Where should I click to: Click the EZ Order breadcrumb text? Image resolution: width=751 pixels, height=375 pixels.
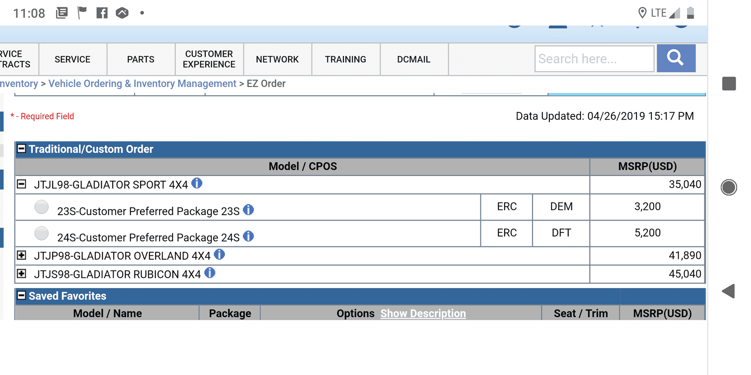point(266,84)
